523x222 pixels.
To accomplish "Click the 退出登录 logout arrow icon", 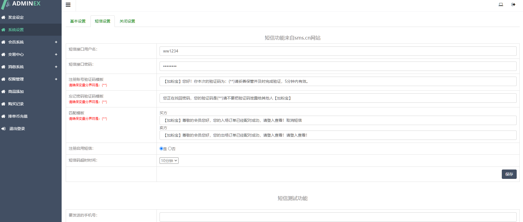I will coord(3,129).
